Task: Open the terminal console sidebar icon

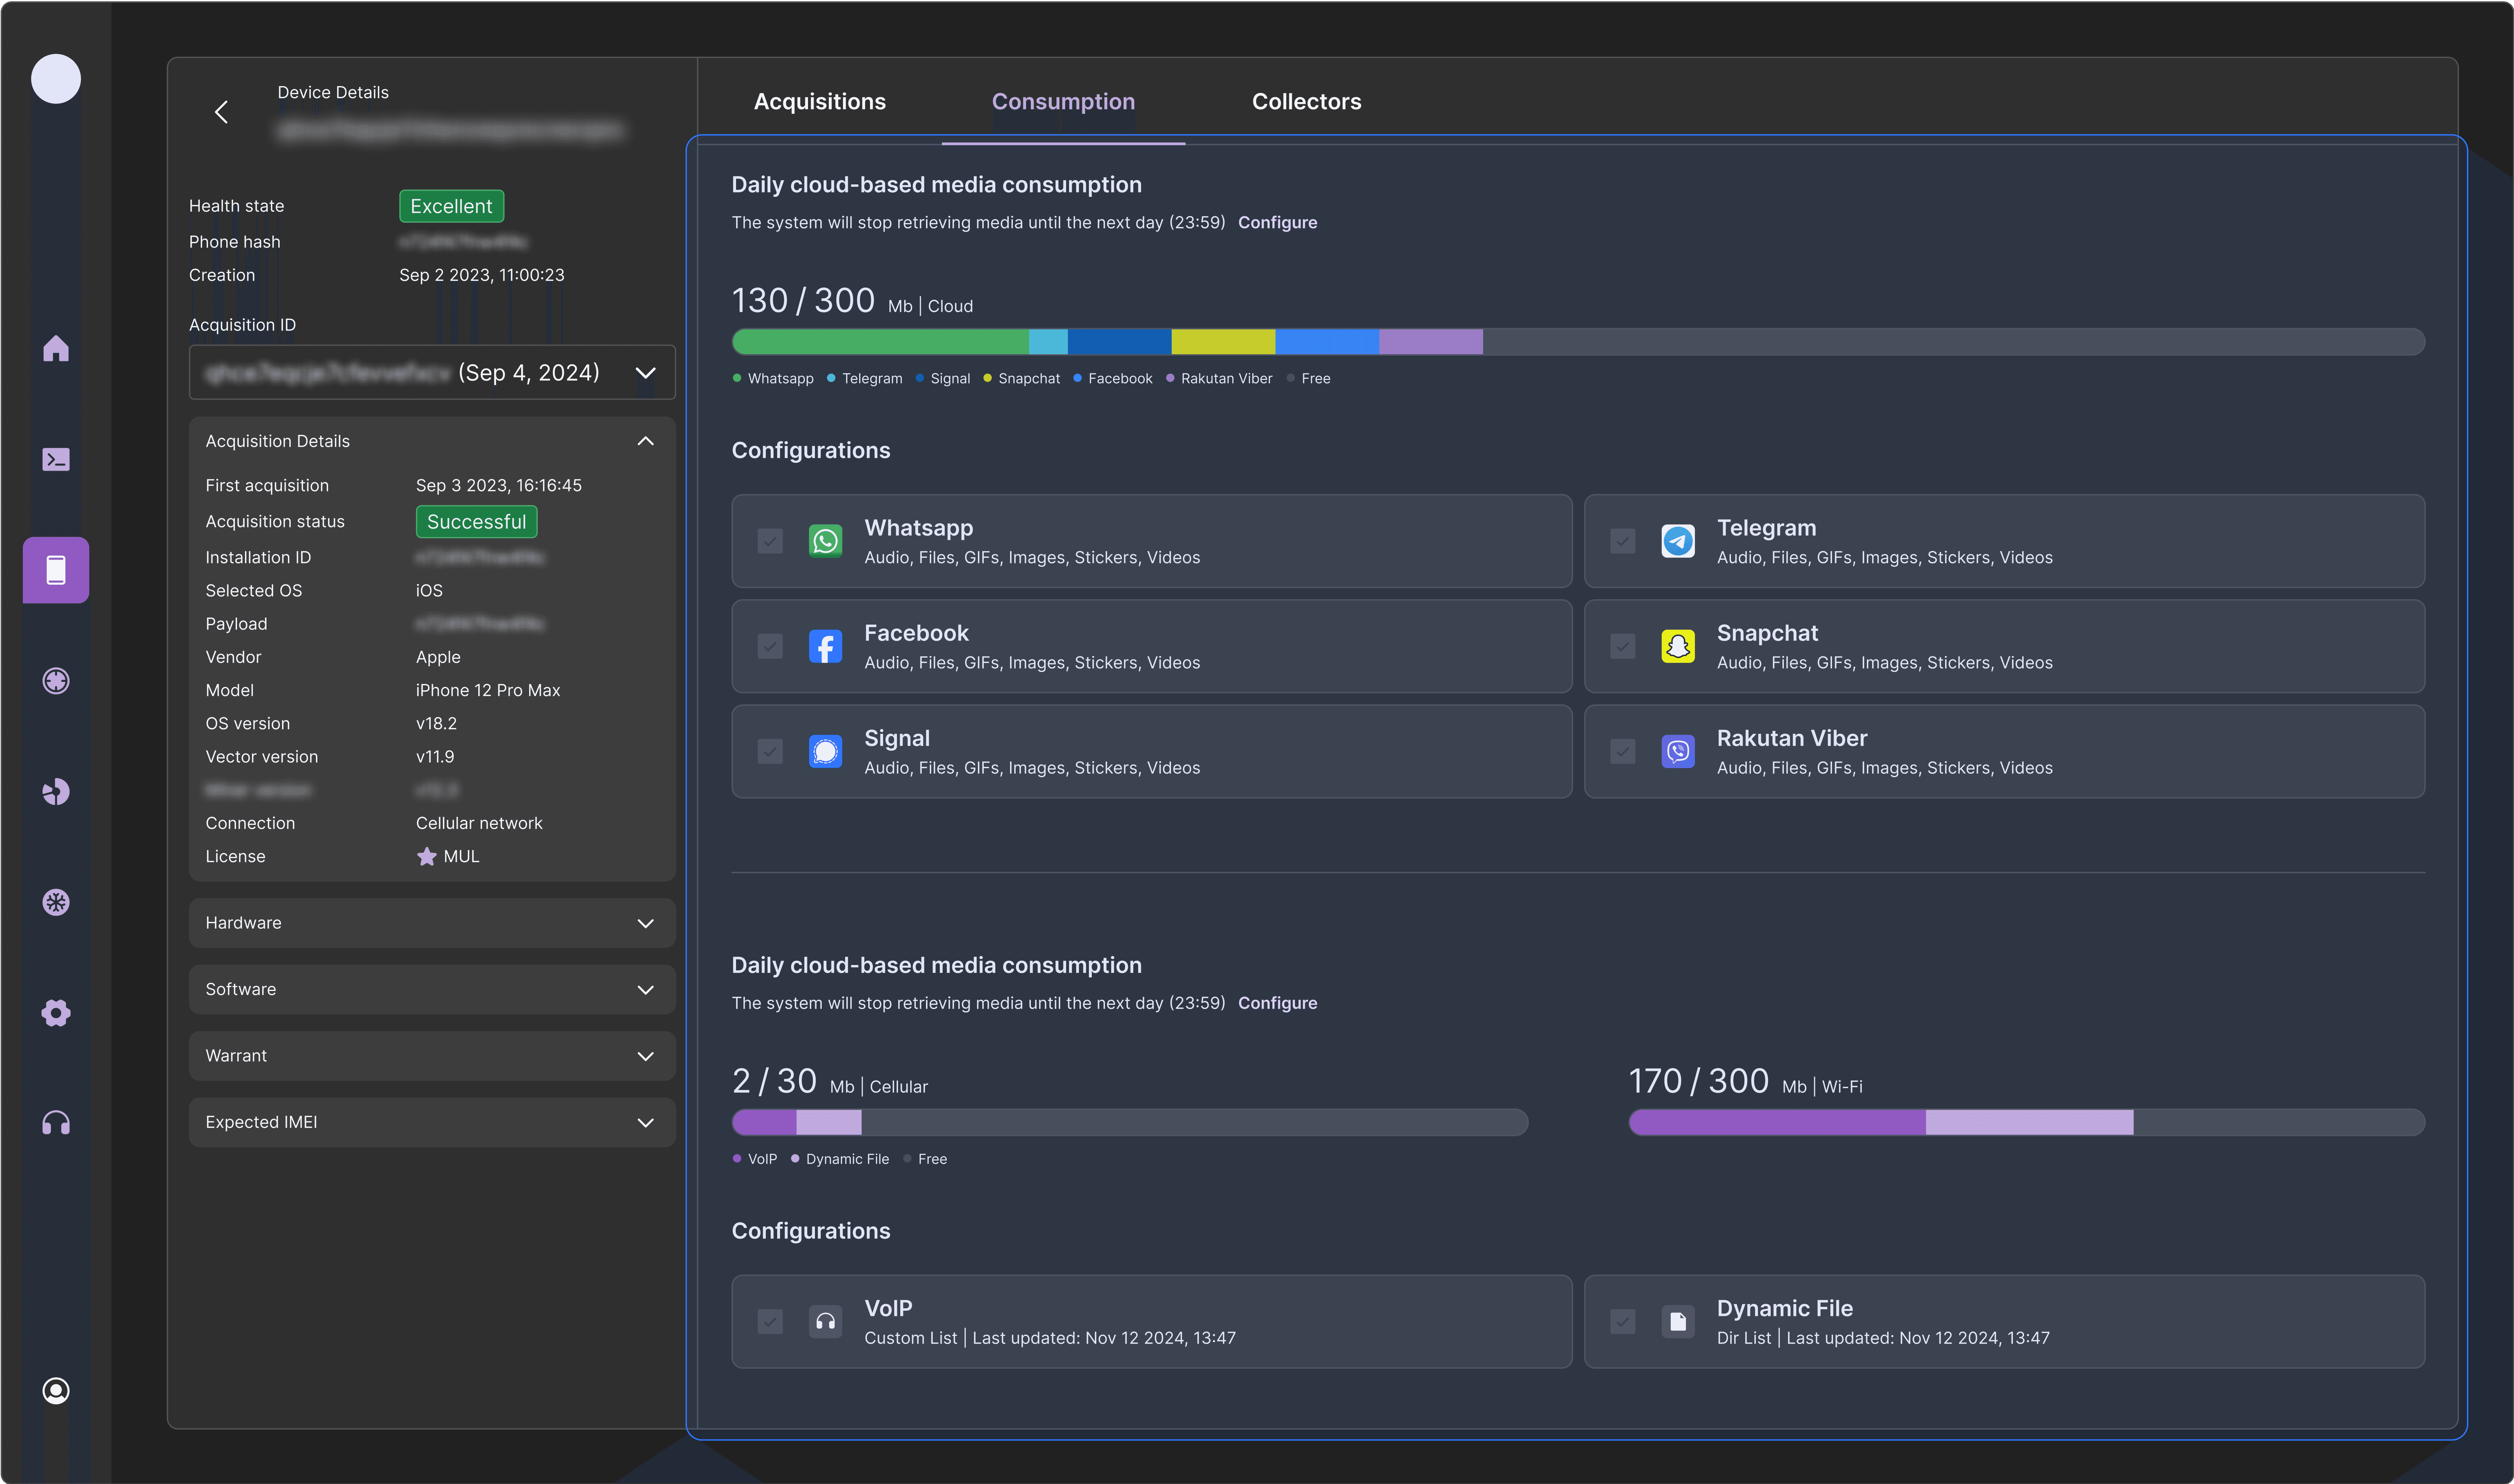Action: pyautogui.click(x=56, y=459)
